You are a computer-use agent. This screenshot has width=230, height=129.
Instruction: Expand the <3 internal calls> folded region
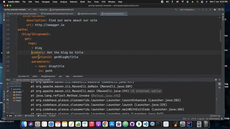coord(146,91)
